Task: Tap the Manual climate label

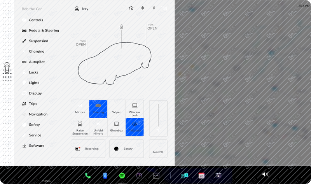Action: pos(46,181)
